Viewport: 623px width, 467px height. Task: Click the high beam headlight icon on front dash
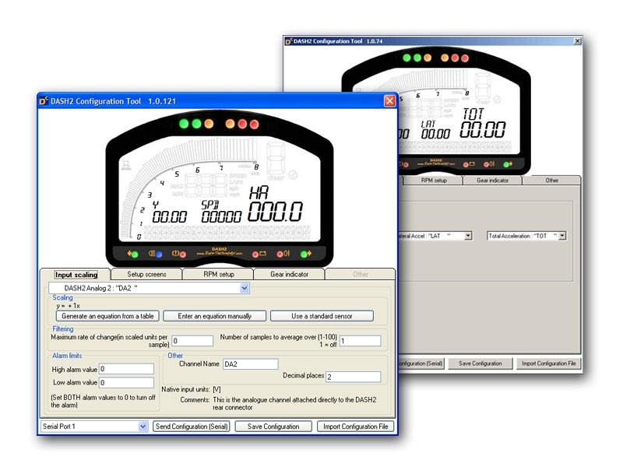155,254
